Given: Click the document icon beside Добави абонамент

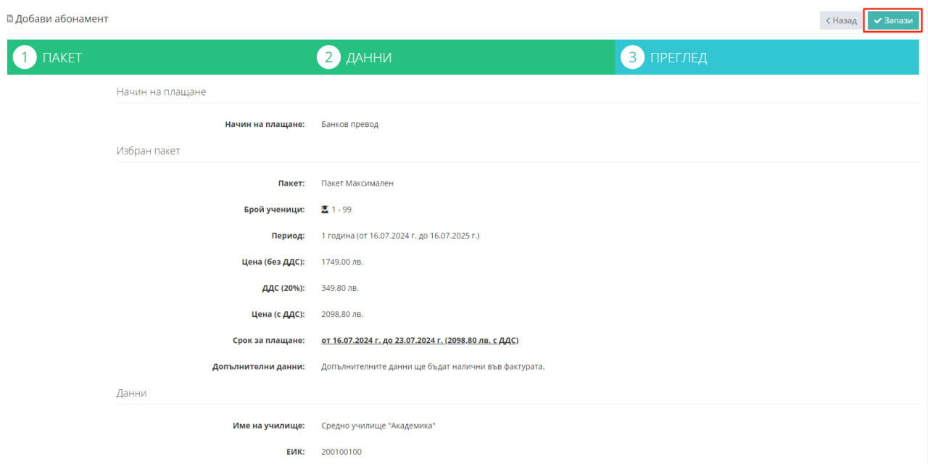Looking at the screenshot, I should 10,19.
